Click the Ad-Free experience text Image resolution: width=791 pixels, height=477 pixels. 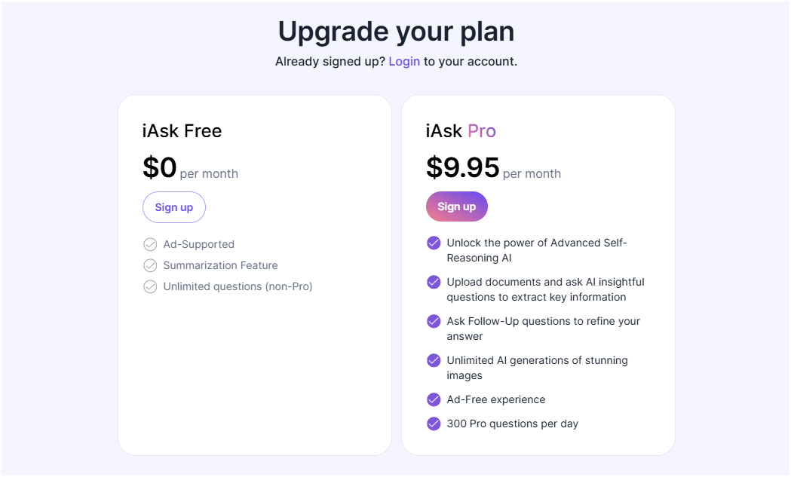(496, 399)
